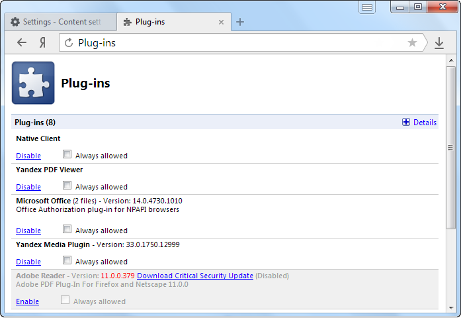Open the browser menu (hamburger icon)

coord(367,7)
